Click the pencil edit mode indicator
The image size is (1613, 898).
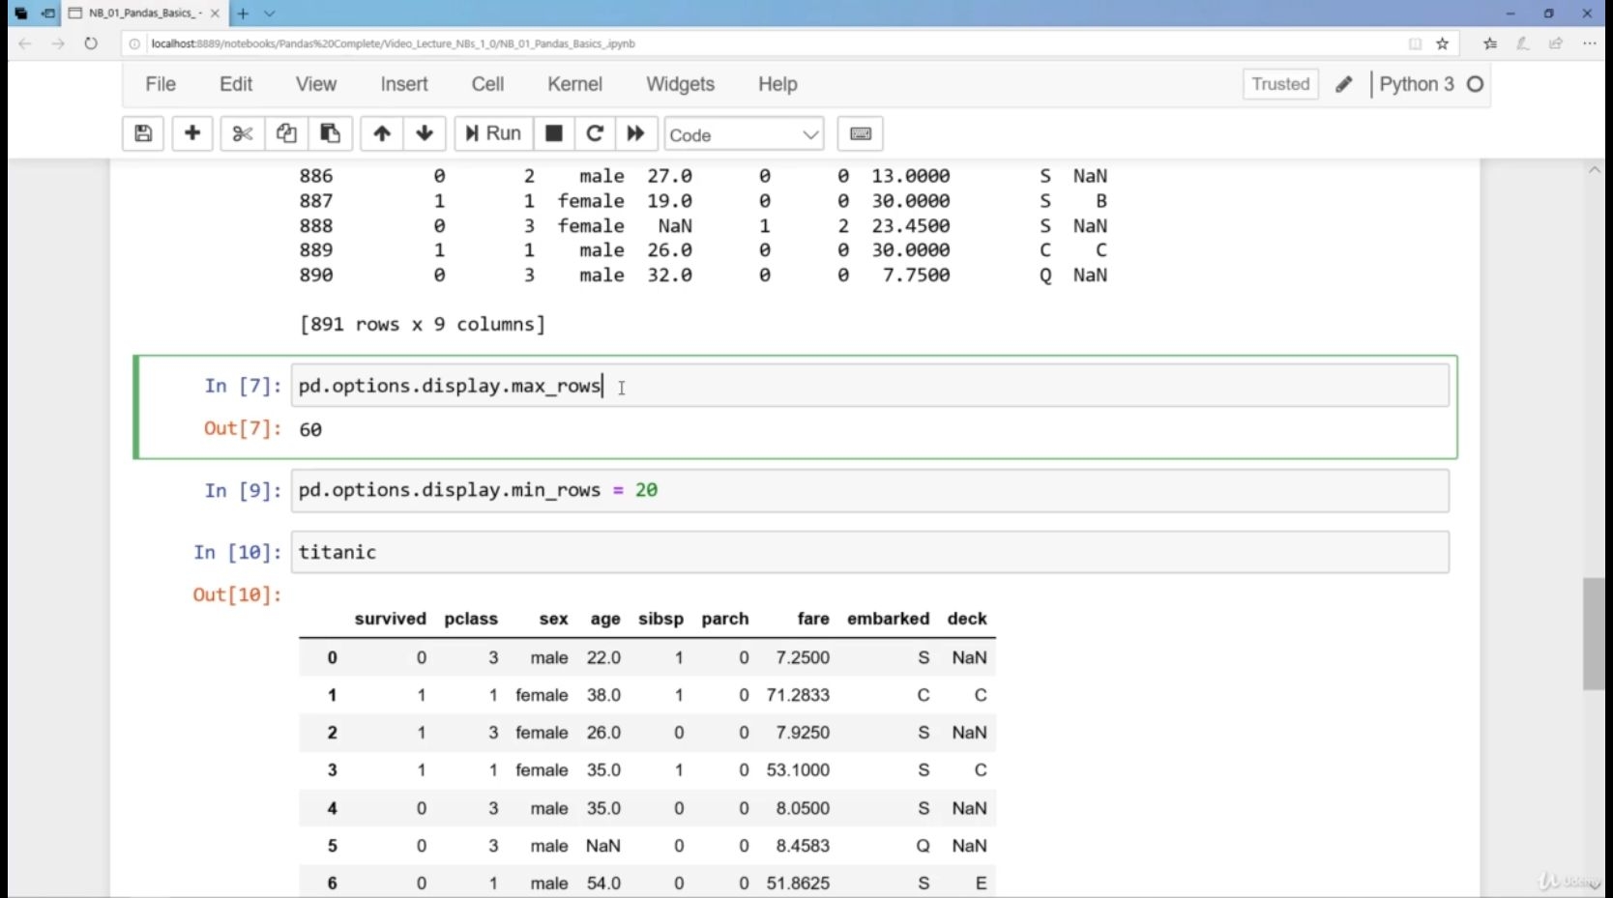pyautogui.click(x=1343, y=85)
